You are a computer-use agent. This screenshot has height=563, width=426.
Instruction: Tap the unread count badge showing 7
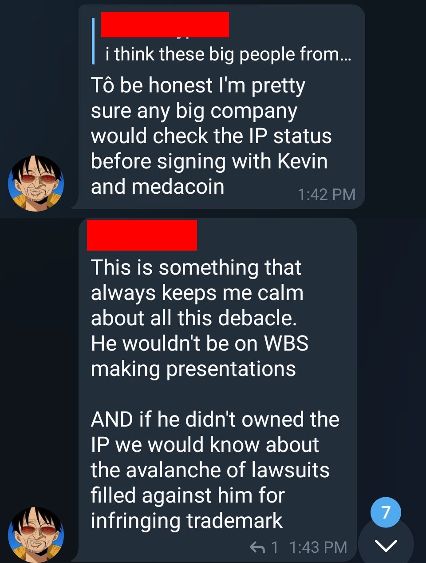[386, 512]
